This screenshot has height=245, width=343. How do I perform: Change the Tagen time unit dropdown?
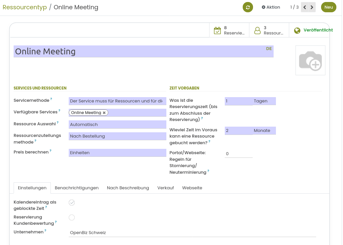click(x=264, y=101)
